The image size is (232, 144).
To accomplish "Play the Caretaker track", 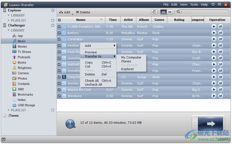I will 214,39.
